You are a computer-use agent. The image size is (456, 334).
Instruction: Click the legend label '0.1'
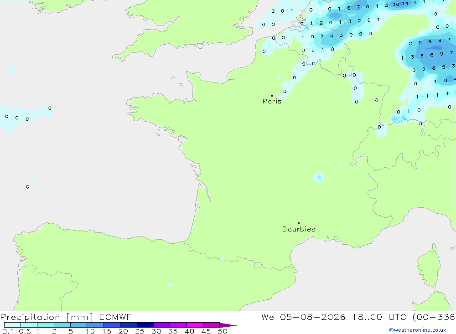click(8, 331)
